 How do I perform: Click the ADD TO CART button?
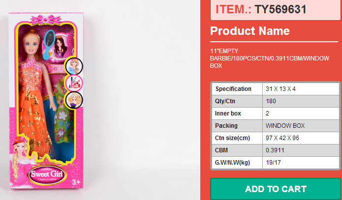tap(276, 189)
